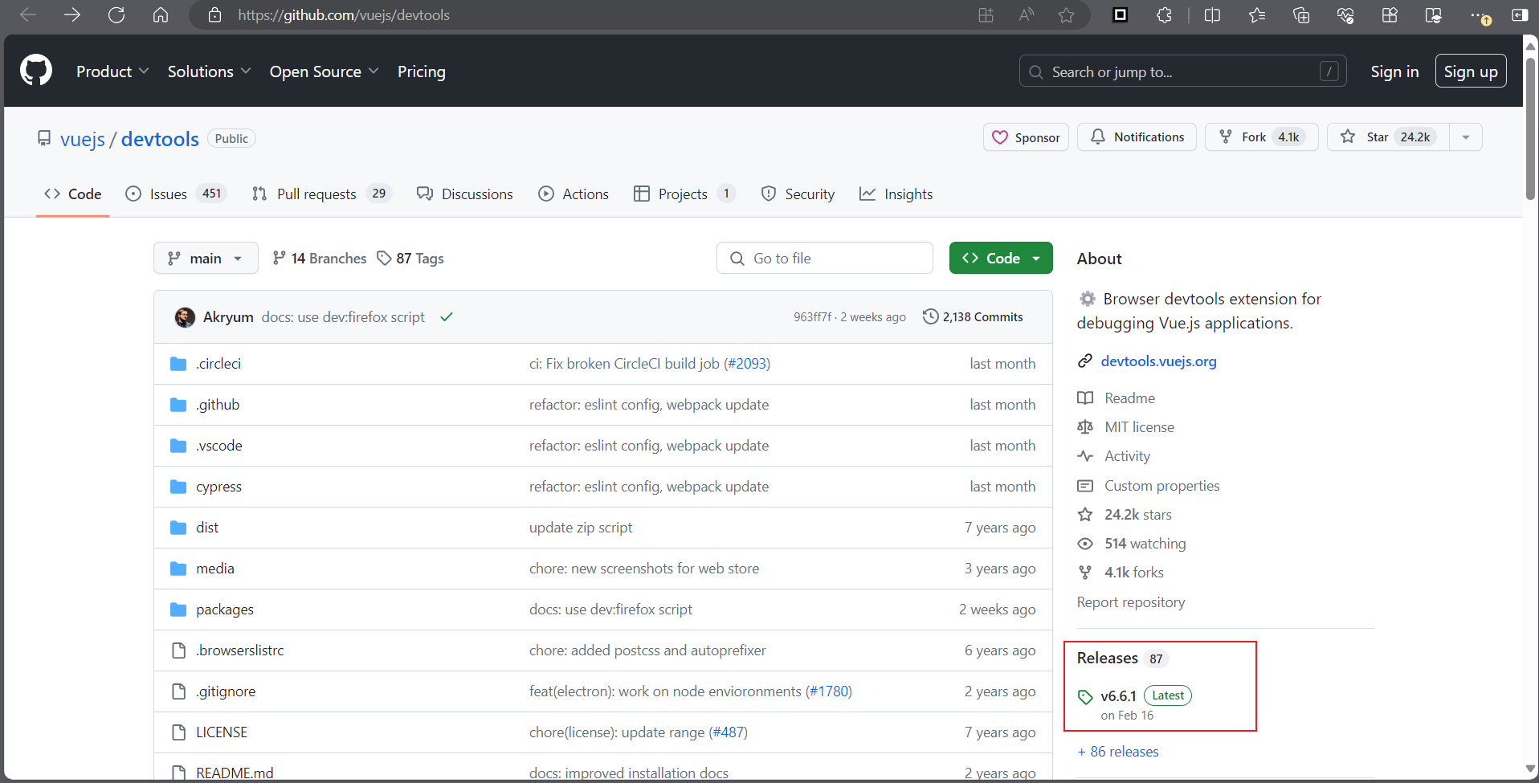Open Custom properties link
This screenshot has width=1539, height=783.
click(x=1161, y=486)
